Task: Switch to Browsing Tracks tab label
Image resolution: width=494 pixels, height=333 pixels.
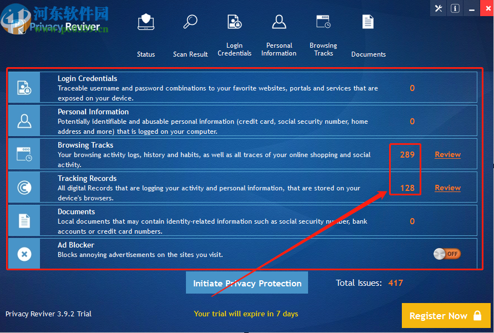Action: (324, 49)
